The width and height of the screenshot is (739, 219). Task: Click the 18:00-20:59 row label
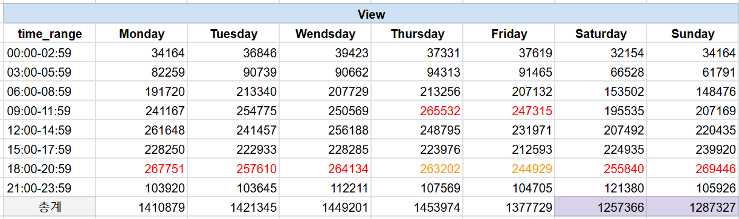coord(50,169)
